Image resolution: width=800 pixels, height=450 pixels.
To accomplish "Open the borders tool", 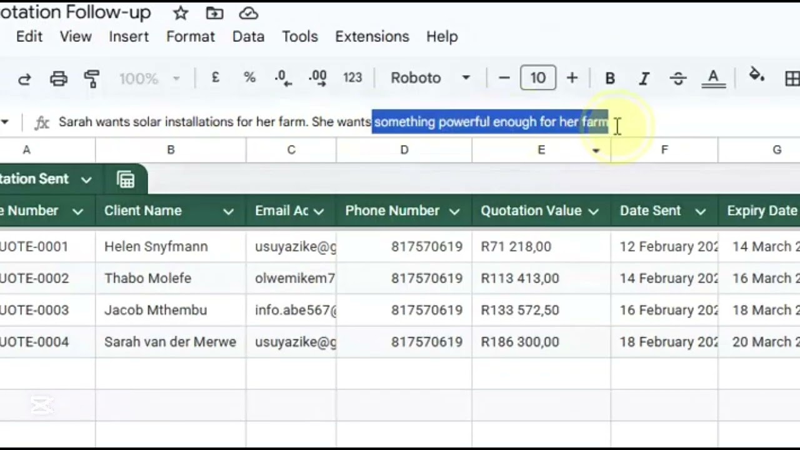I will 792,78.
